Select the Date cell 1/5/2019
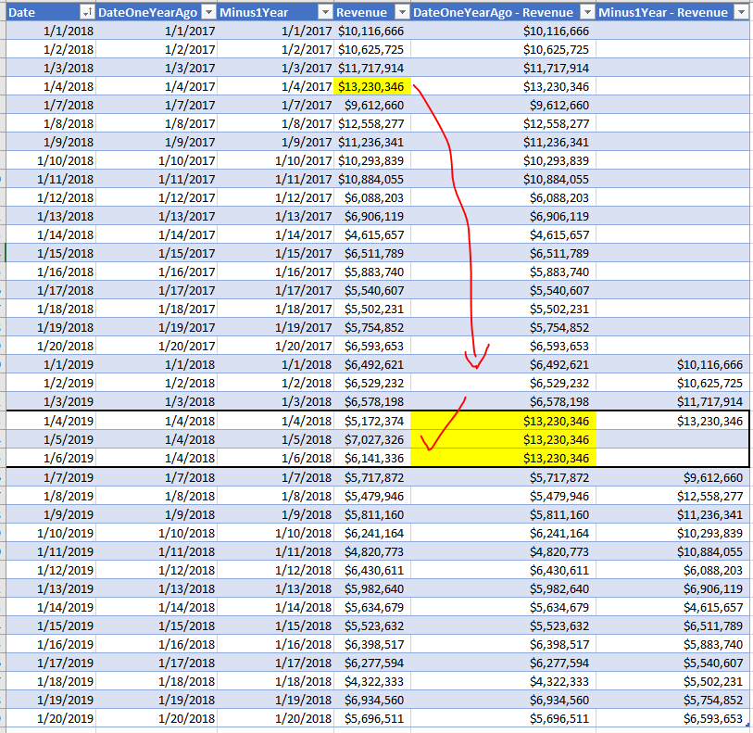This screenshot has height=733, width=753. [51, 439]
